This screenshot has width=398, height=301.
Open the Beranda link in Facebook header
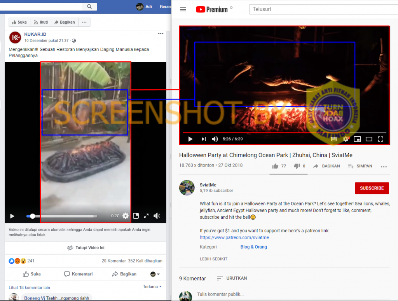tap(165, 7)
